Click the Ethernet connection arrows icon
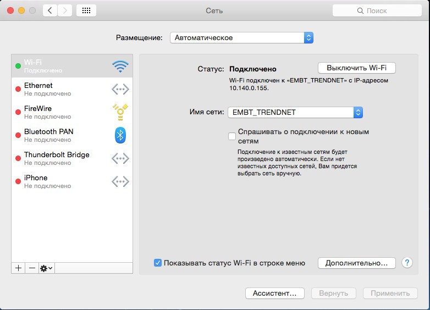The image size is (430, 310). point(120,89)
